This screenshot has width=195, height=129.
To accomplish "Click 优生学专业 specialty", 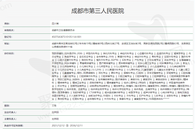I will tap(170, 60).
